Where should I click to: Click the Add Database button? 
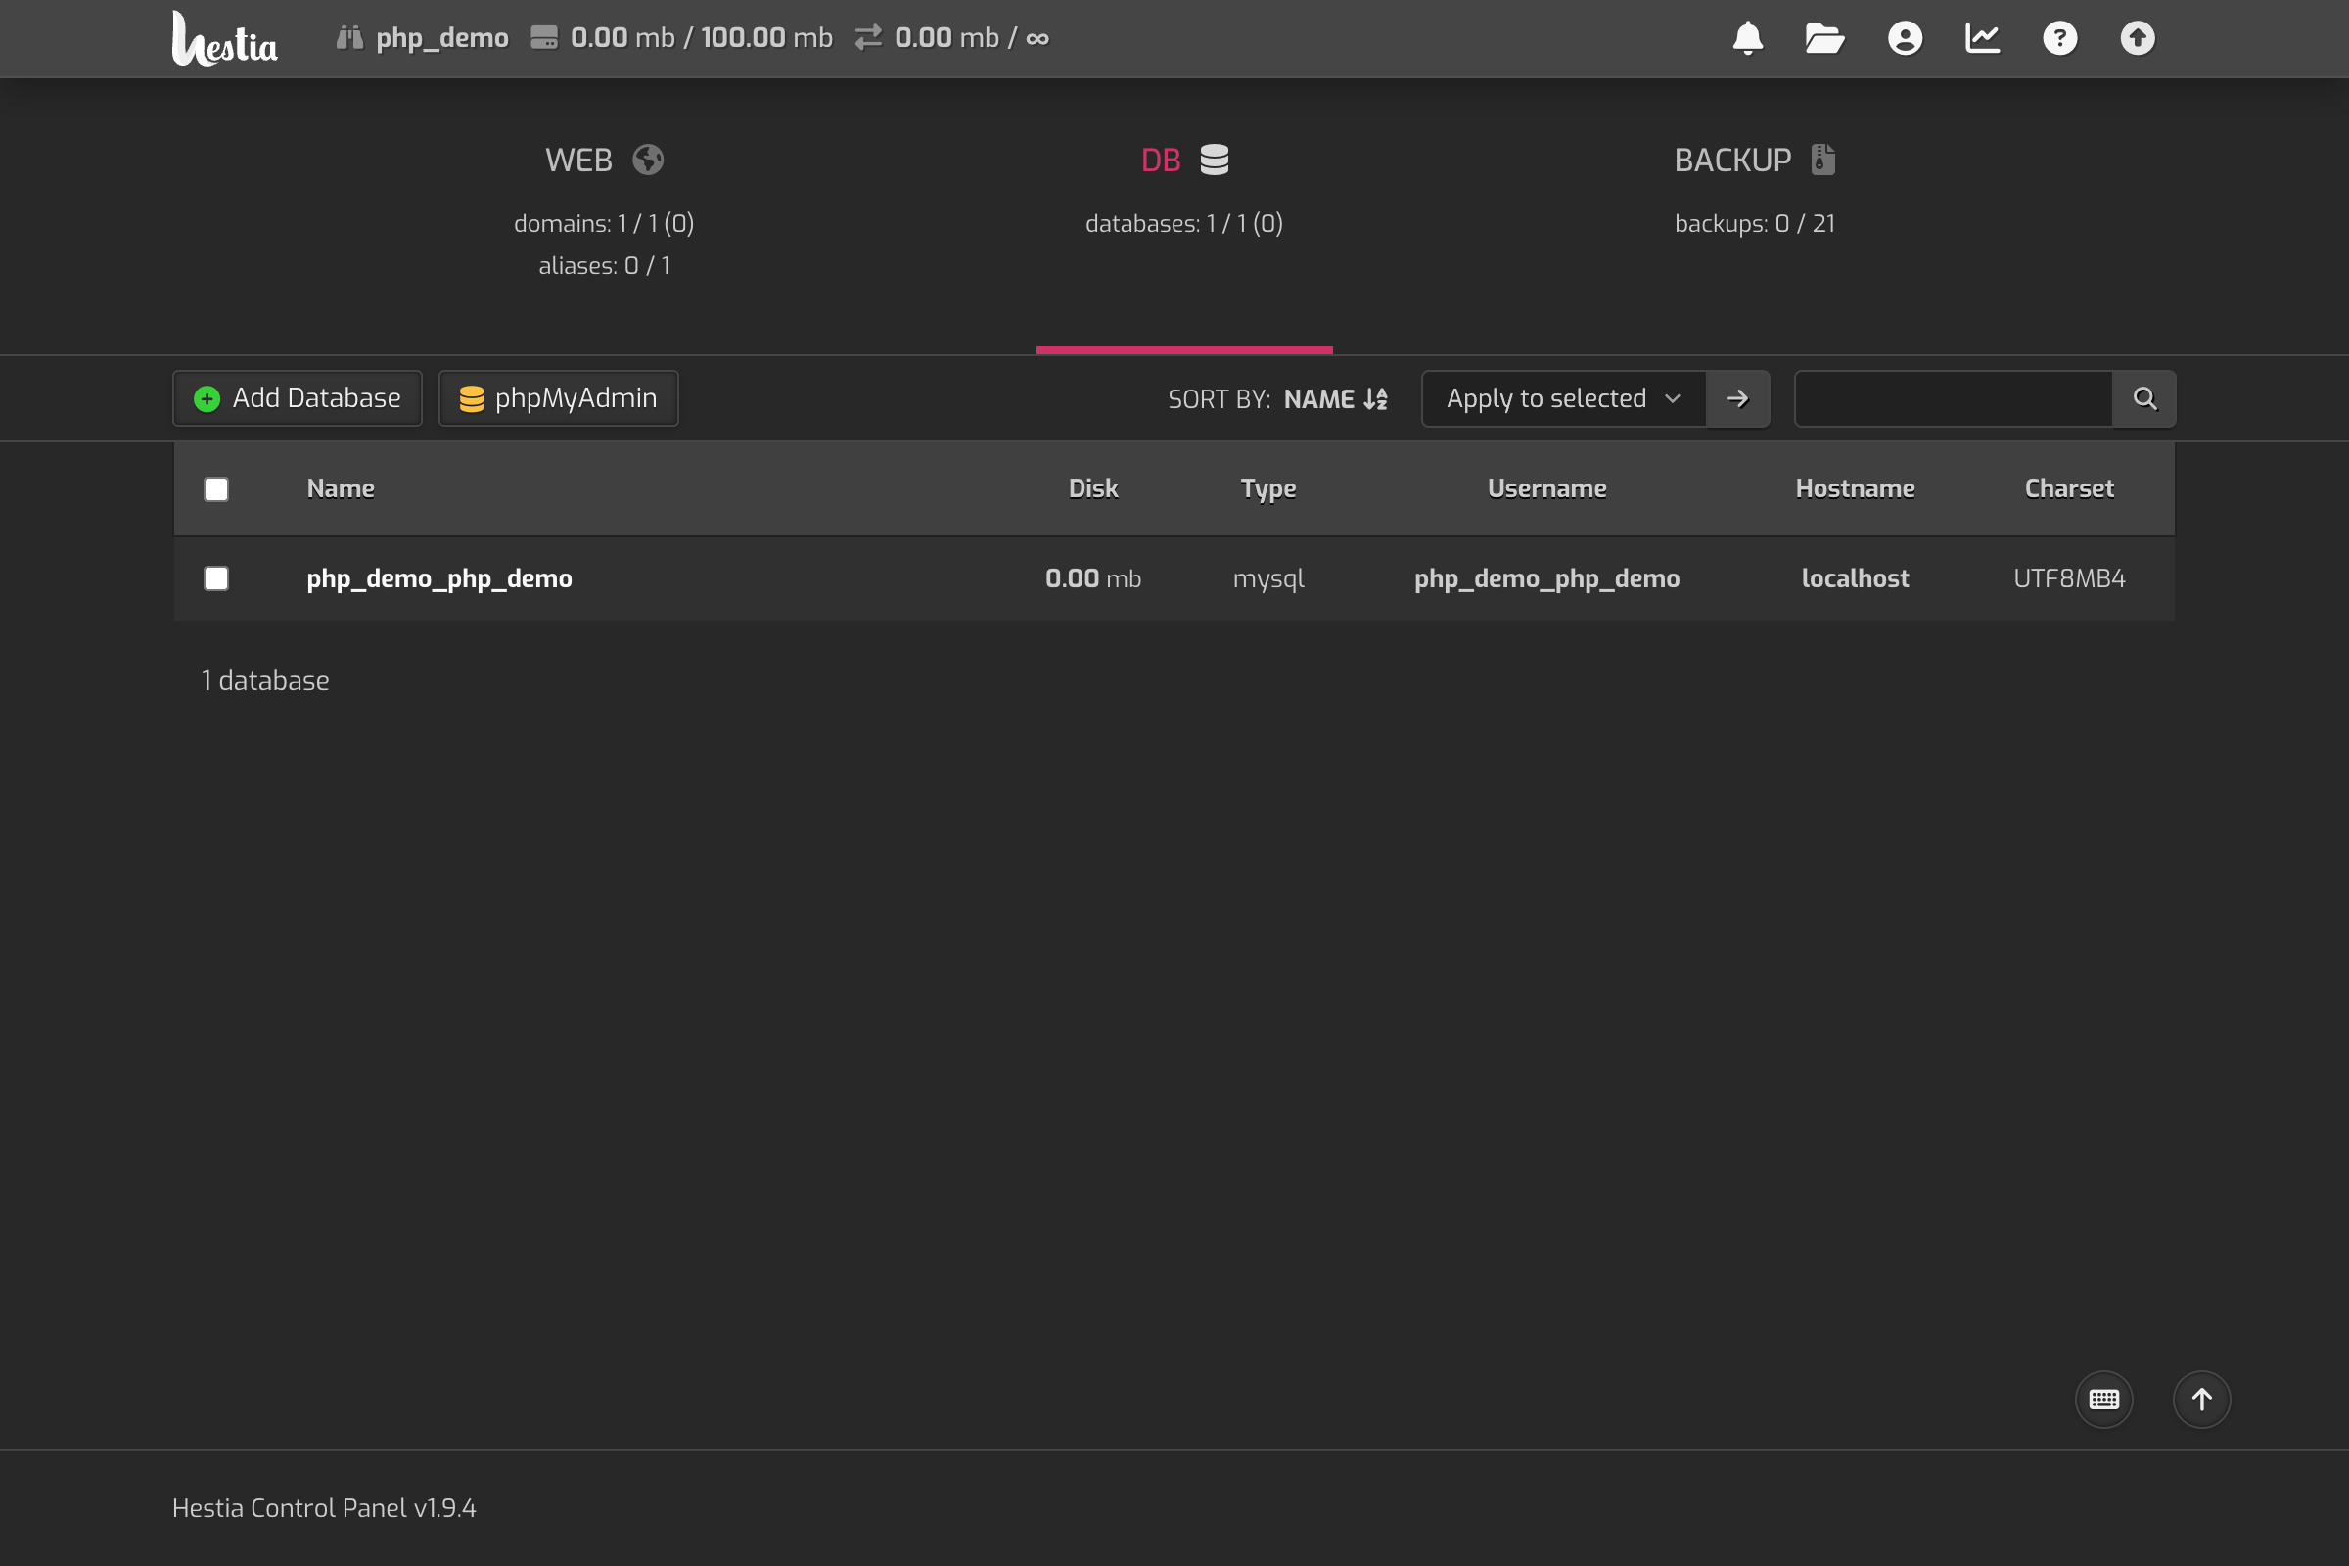pos(298,398)
